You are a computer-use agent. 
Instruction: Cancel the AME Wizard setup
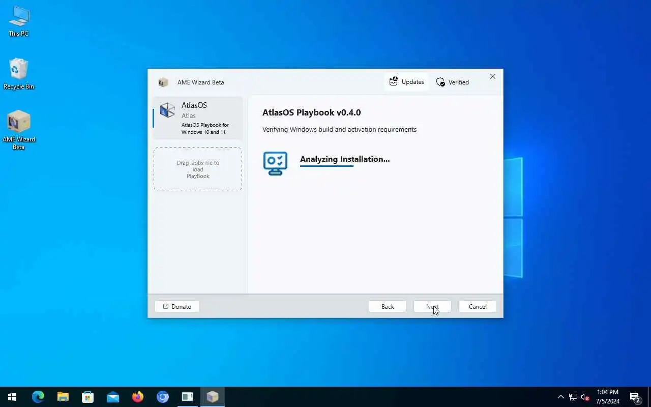pos(478,306)
